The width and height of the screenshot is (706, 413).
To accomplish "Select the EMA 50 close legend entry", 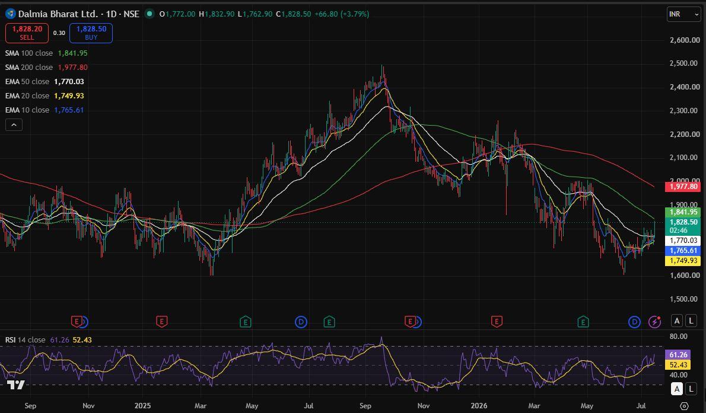I will tap(44, 81).
